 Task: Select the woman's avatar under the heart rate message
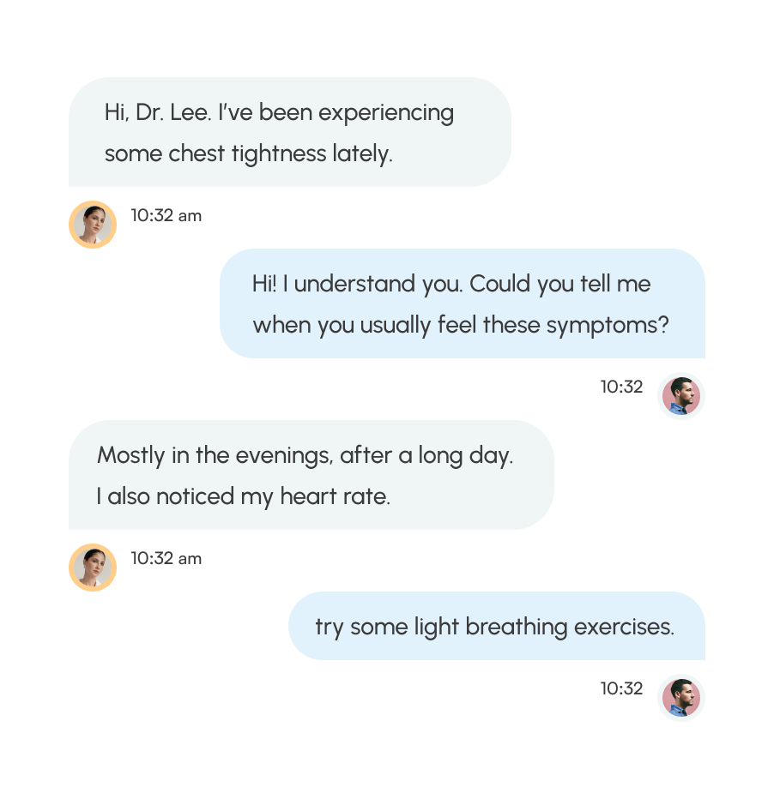[x=93, y=568]
